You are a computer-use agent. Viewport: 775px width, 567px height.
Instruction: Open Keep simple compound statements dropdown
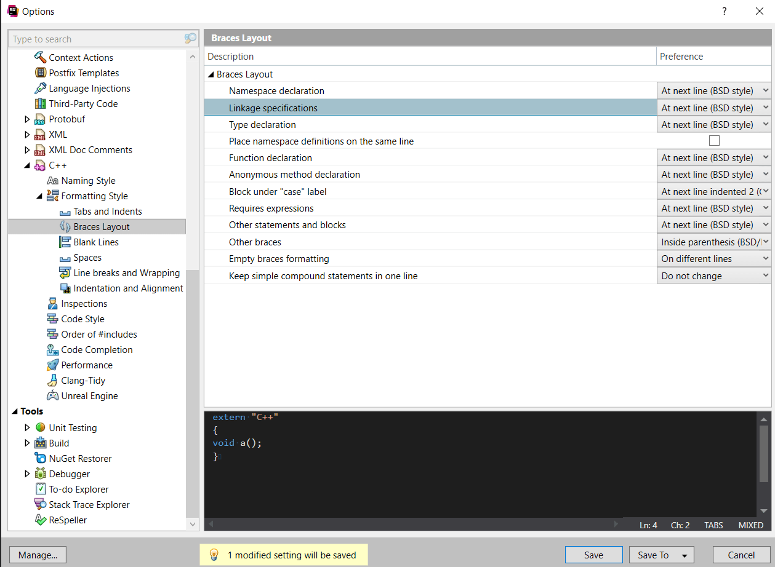coord(714,276)
